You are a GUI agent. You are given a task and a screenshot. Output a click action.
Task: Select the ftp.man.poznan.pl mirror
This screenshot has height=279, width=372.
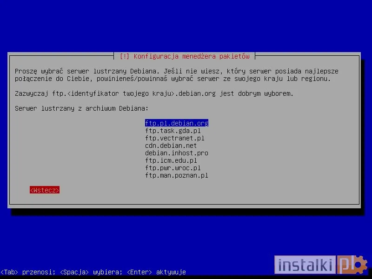(177, 175)
